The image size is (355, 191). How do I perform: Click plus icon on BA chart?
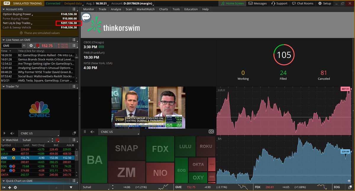click(349, 181)
